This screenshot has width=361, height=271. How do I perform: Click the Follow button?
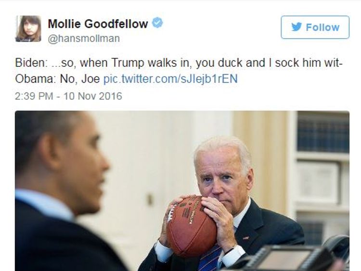pyautogui.click(x=315, y=27)
